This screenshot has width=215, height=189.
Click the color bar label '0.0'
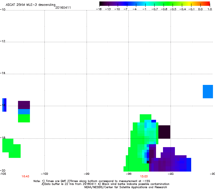pyautogui.click(x=200, y=9)
